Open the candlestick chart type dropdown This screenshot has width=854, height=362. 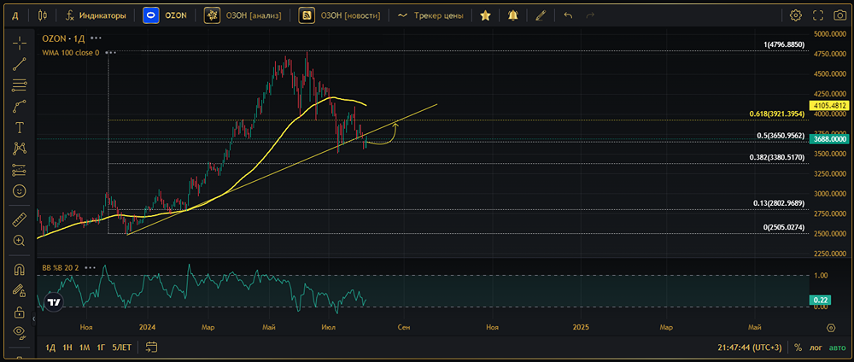(43, 15)
